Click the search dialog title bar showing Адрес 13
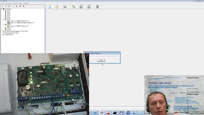The width and height of the screenshot is (204, 115). click(102, 53)
